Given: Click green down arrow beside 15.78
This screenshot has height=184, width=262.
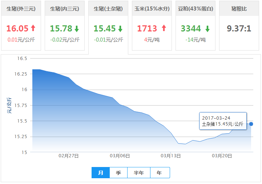Looking at the screenshot, I should 77,29.
